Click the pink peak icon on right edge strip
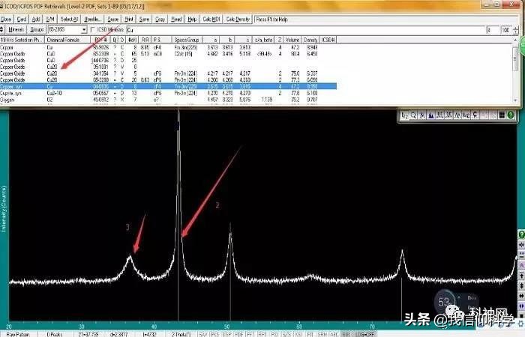 pyautogui.click(x=522, y=265)
